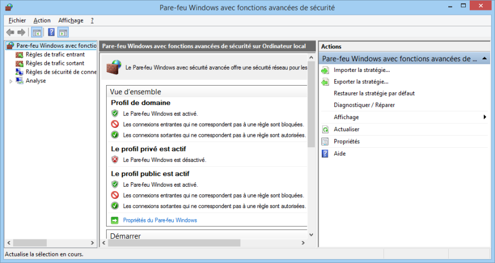
Task: Click the center pane scroll down arrow
Action: pyautogui.click(x=311, y=234)
